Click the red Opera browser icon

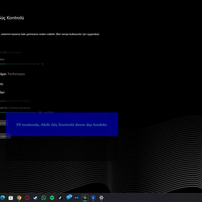(27, 198)
